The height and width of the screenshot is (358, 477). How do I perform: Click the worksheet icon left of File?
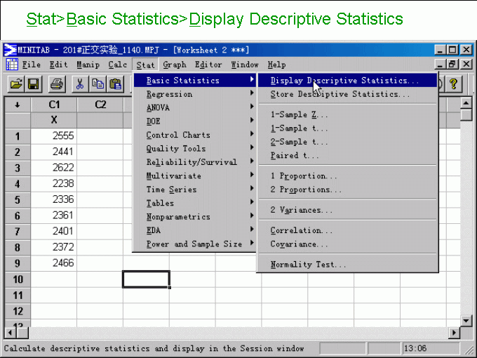click(x=12, y=65)
